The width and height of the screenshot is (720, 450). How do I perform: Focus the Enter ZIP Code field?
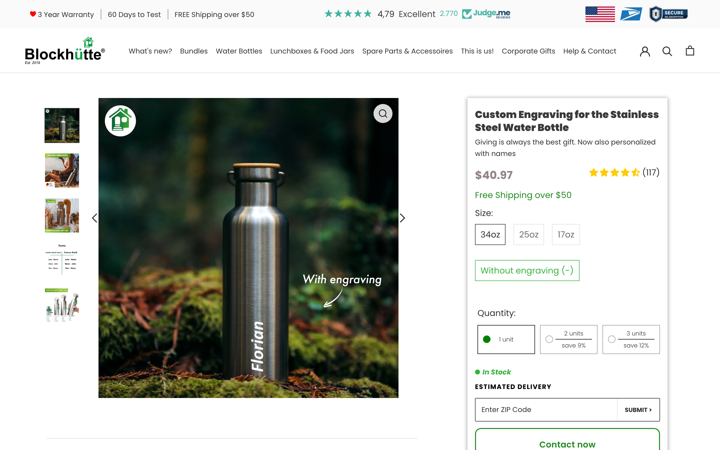(546, 410)
